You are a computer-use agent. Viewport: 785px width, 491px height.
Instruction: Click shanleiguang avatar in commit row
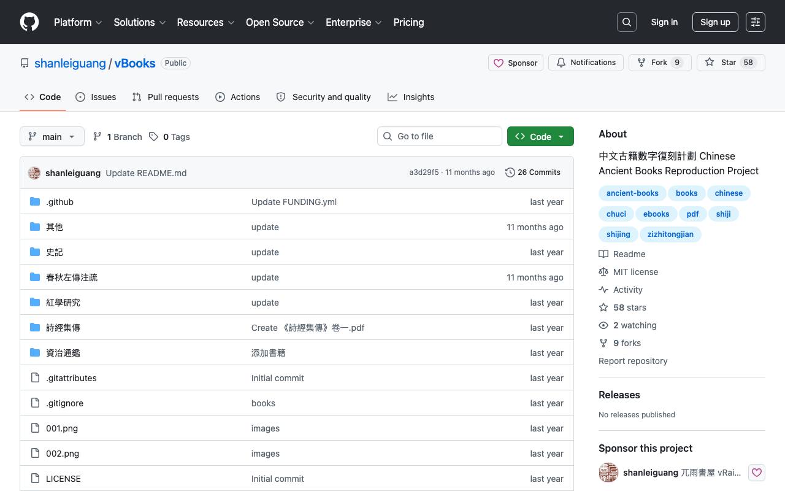click(x=34, y=173)
